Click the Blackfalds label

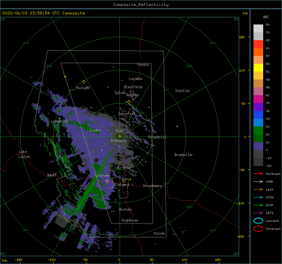(x=133, y=87)
